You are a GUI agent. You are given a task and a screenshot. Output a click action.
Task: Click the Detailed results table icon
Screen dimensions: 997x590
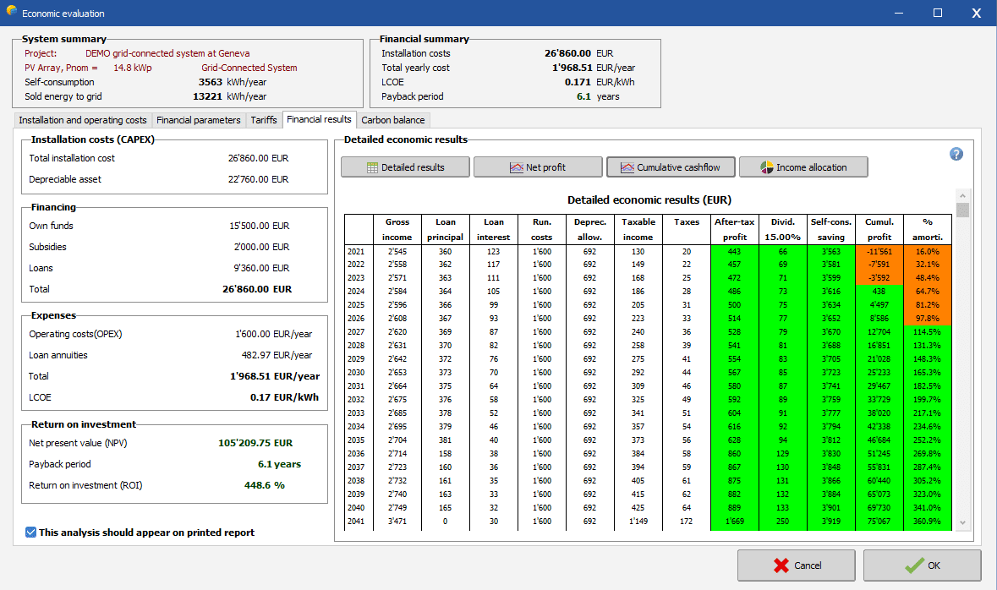pos(372,167)
